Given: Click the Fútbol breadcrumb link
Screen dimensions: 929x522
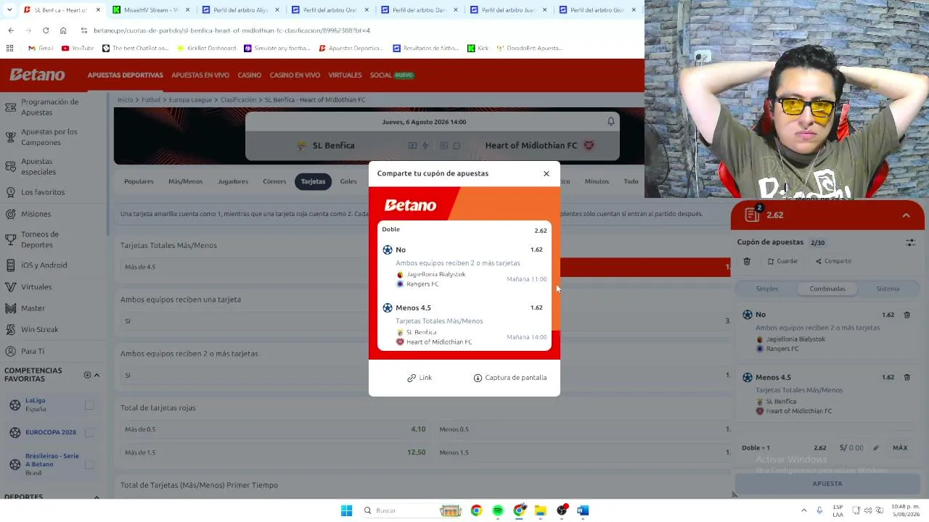Looking at the screenshot, I should click(x=151, y=99).
